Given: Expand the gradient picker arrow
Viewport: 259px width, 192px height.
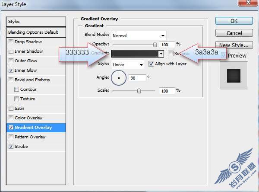Looking at the screenshot, I should coord(161,54).
